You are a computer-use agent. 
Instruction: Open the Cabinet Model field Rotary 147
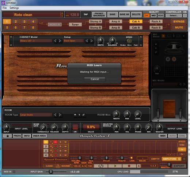point(36,41)
